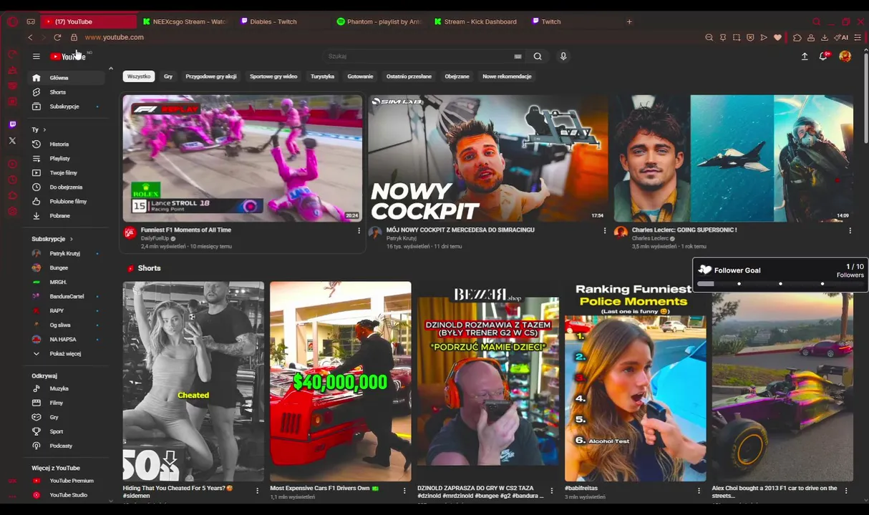Take a snapshot with toolbar capture icon
869x515 pixels.
pyautogui.click(x=737, y=37)
